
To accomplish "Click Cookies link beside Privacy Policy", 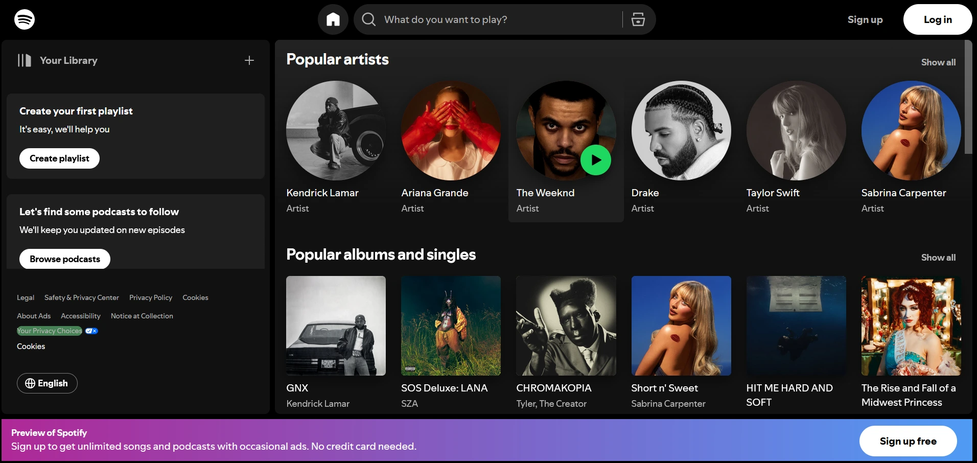I will tap(195, 297).
